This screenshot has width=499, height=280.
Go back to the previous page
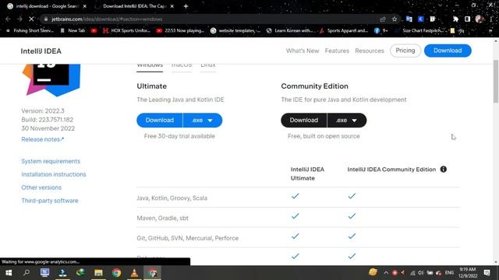click(9, 19)
